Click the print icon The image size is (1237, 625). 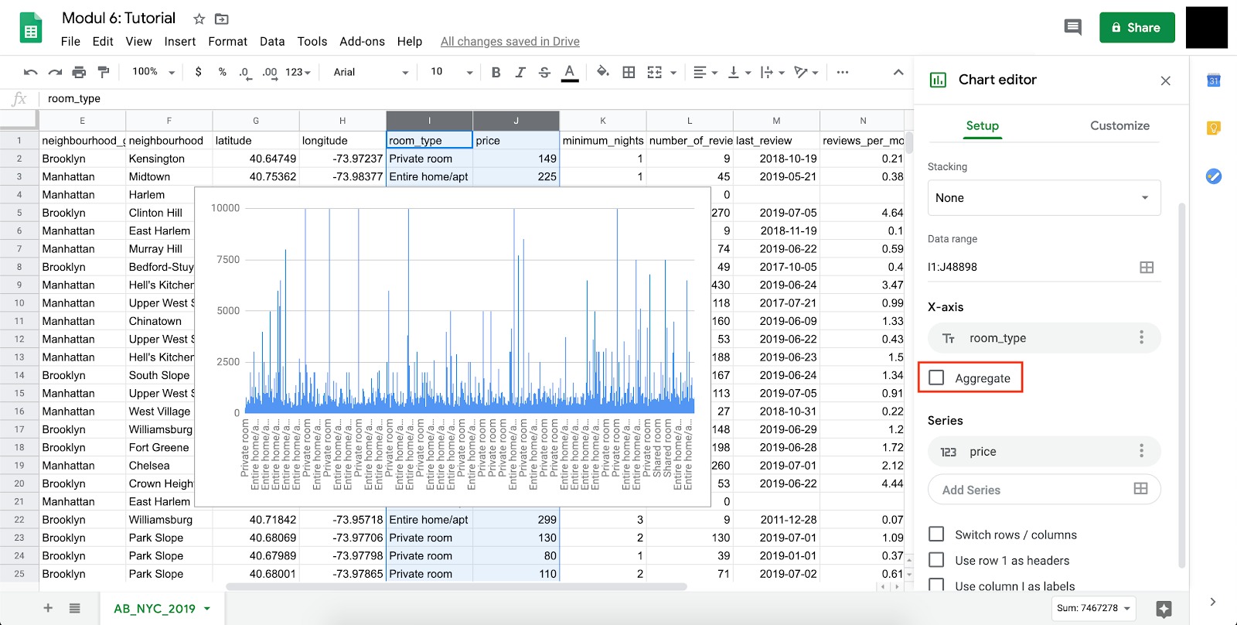point(79,72)
